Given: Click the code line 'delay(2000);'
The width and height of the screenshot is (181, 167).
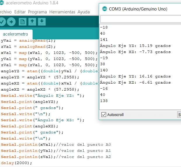Looking at the screenshot, I should (16, 163).
